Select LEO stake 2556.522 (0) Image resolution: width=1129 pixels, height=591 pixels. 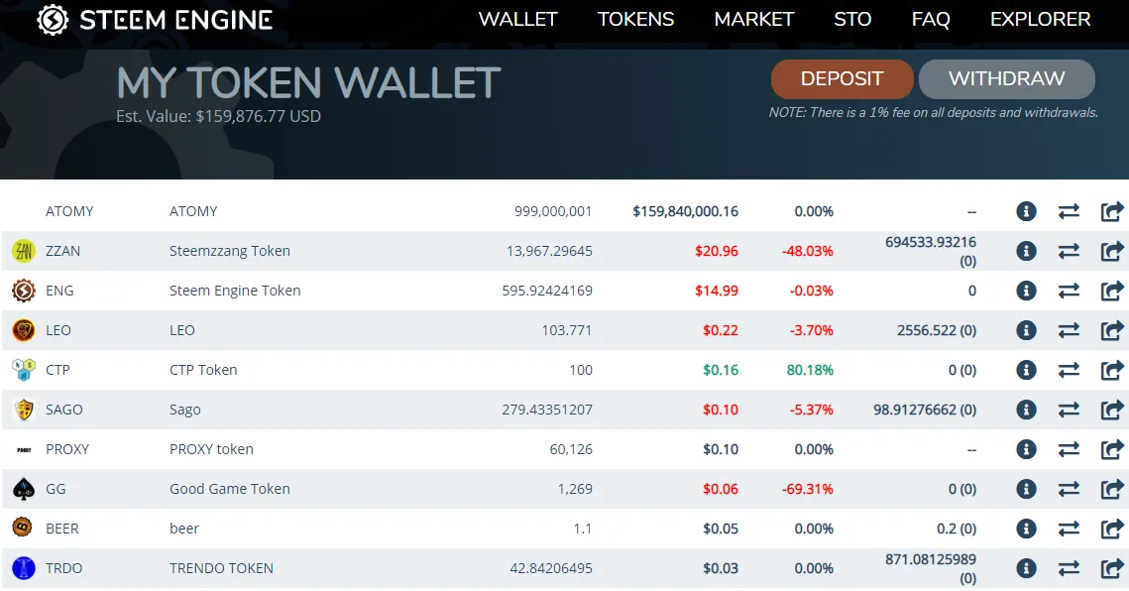pyautogui.click(x=937, y=330)
